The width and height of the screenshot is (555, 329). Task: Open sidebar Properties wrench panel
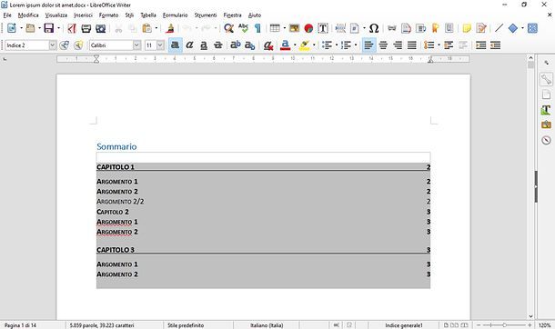click(x=546, y=79)
